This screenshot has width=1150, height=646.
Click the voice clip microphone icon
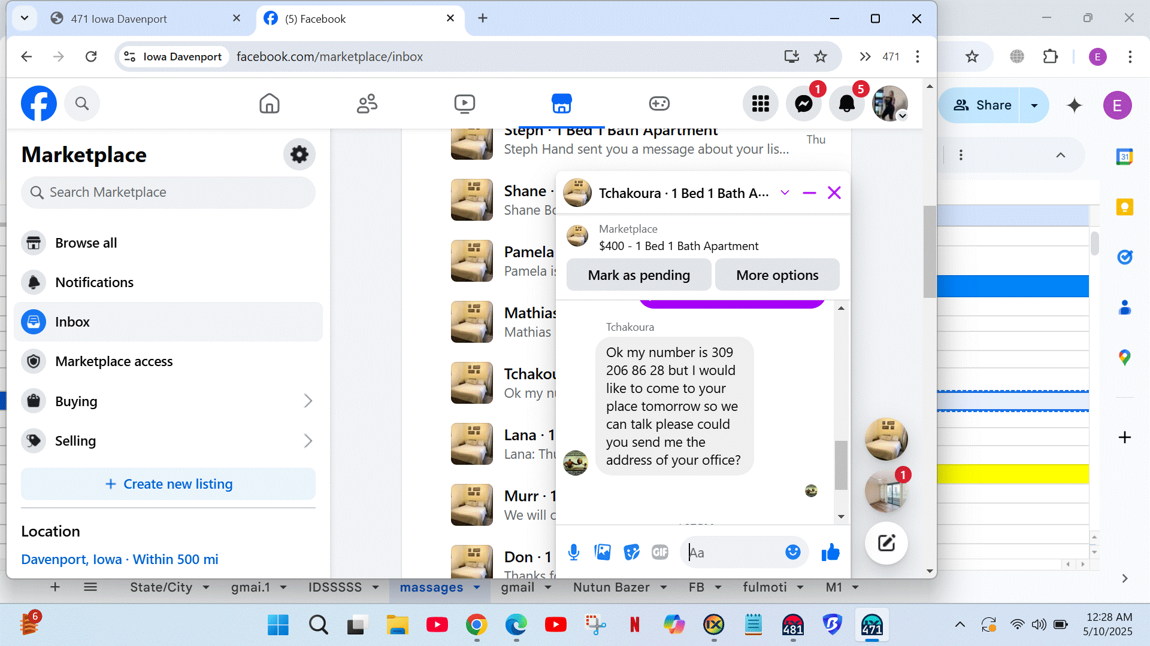(573, 552)
